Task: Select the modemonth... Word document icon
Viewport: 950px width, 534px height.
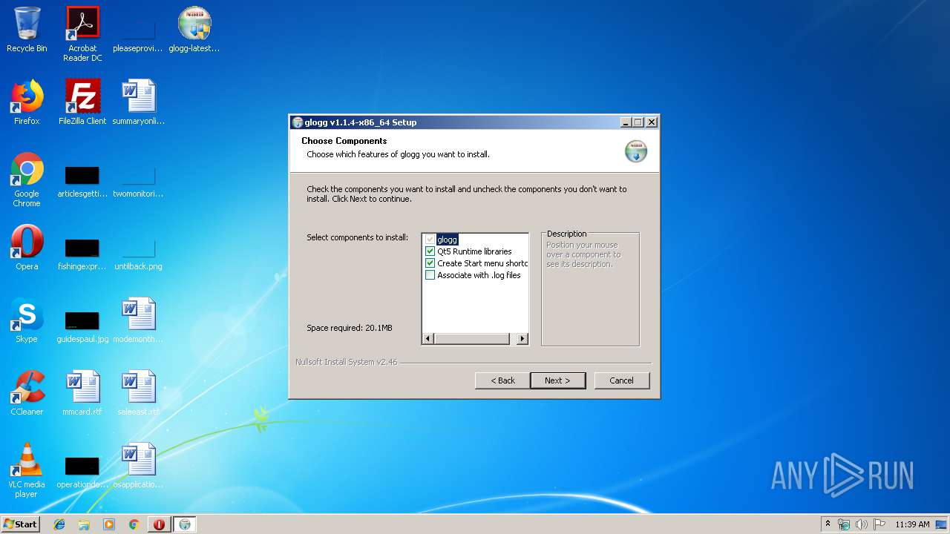Action: click(138, 320)
